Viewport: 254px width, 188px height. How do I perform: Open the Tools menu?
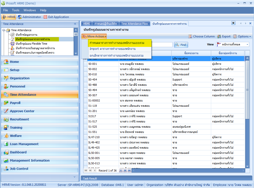click(16, 10)
